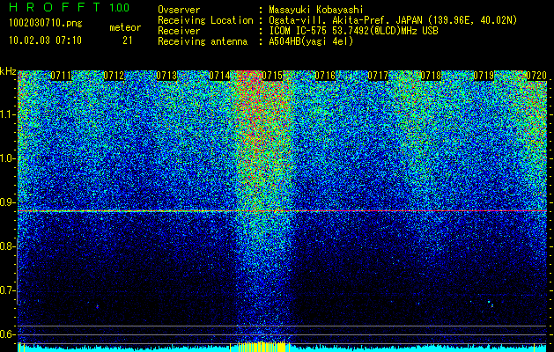Click the 0.8 frequency axis label

pos(7,246)
